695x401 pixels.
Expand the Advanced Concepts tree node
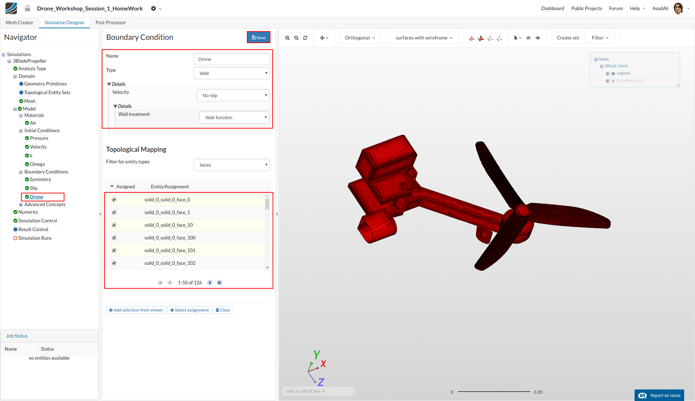point(21,205)
